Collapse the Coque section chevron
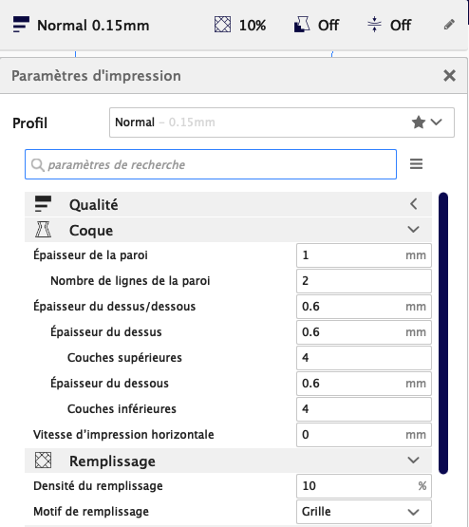This screenshot has width=469, height=527. pyautogui.click(x=413, y=230)
